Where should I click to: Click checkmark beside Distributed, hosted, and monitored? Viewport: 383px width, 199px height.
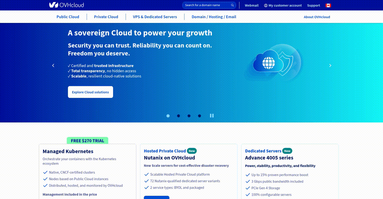[x=45, y=186]
